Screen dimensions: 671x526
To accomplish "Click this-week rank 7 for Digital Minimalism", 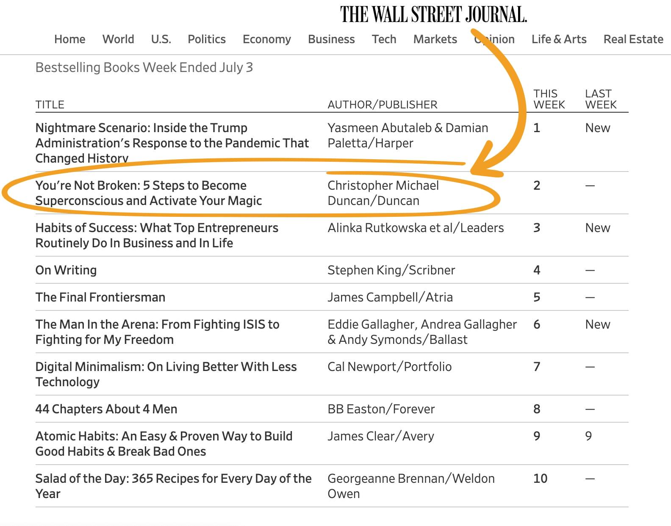I will click(537, 367).
